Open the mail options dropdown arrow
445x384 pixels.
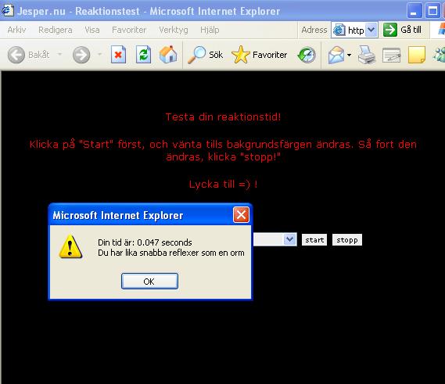pyautogui.click(x=349, y=55)
